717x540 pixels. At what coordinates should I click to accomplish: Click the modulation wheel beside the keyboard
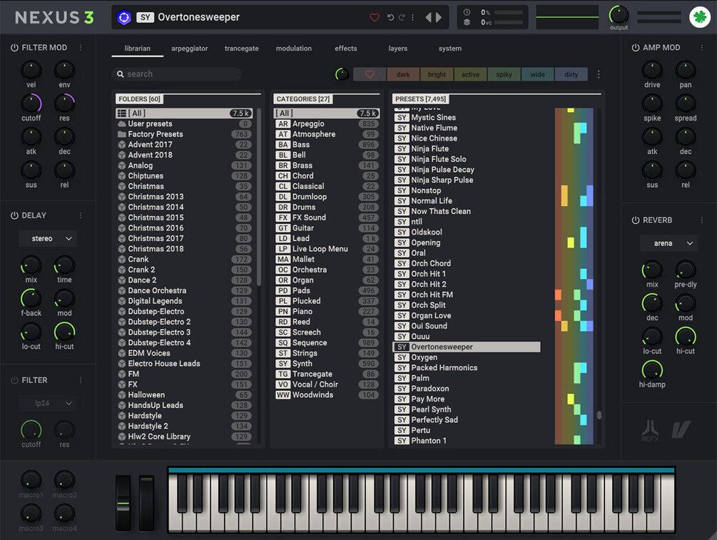pyautogui.click(x=146, y=504)
